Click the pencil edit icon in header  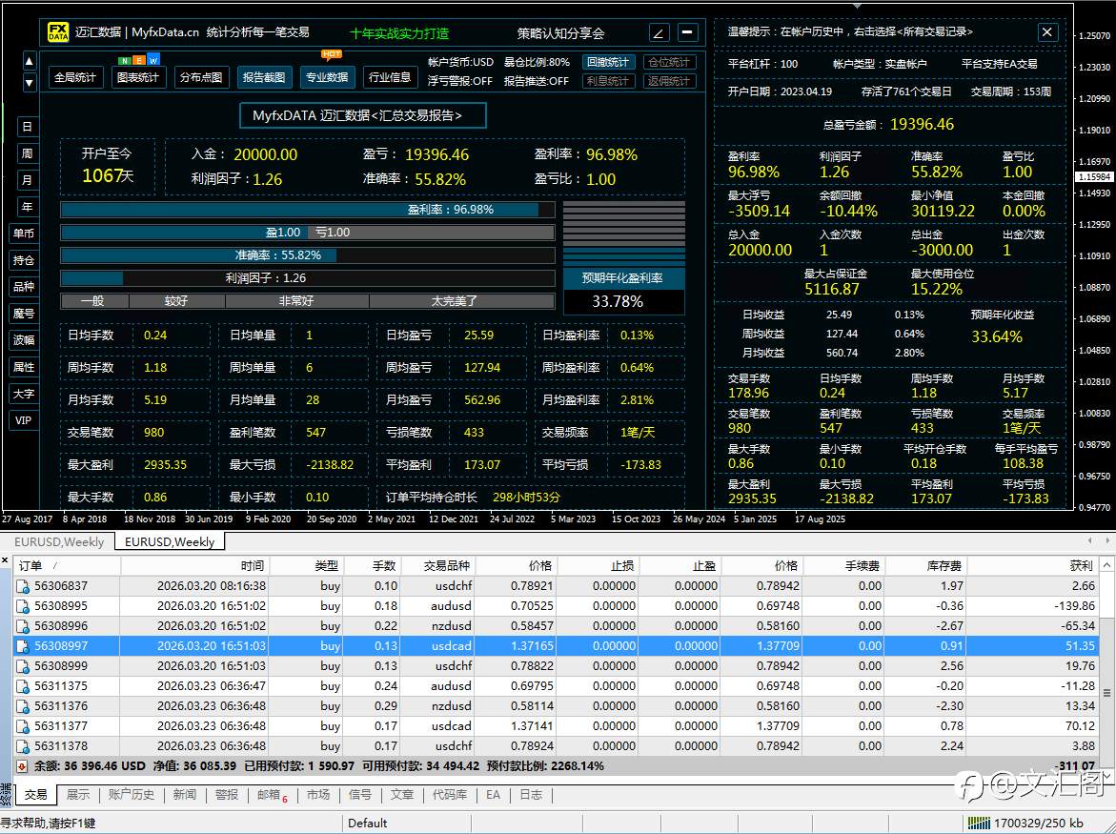click(x=659, y=32)
